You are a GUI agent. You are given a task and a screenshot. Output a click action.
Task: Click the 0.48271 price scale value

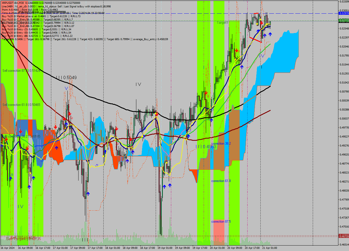pyautogui.click(x=344, y=181)
